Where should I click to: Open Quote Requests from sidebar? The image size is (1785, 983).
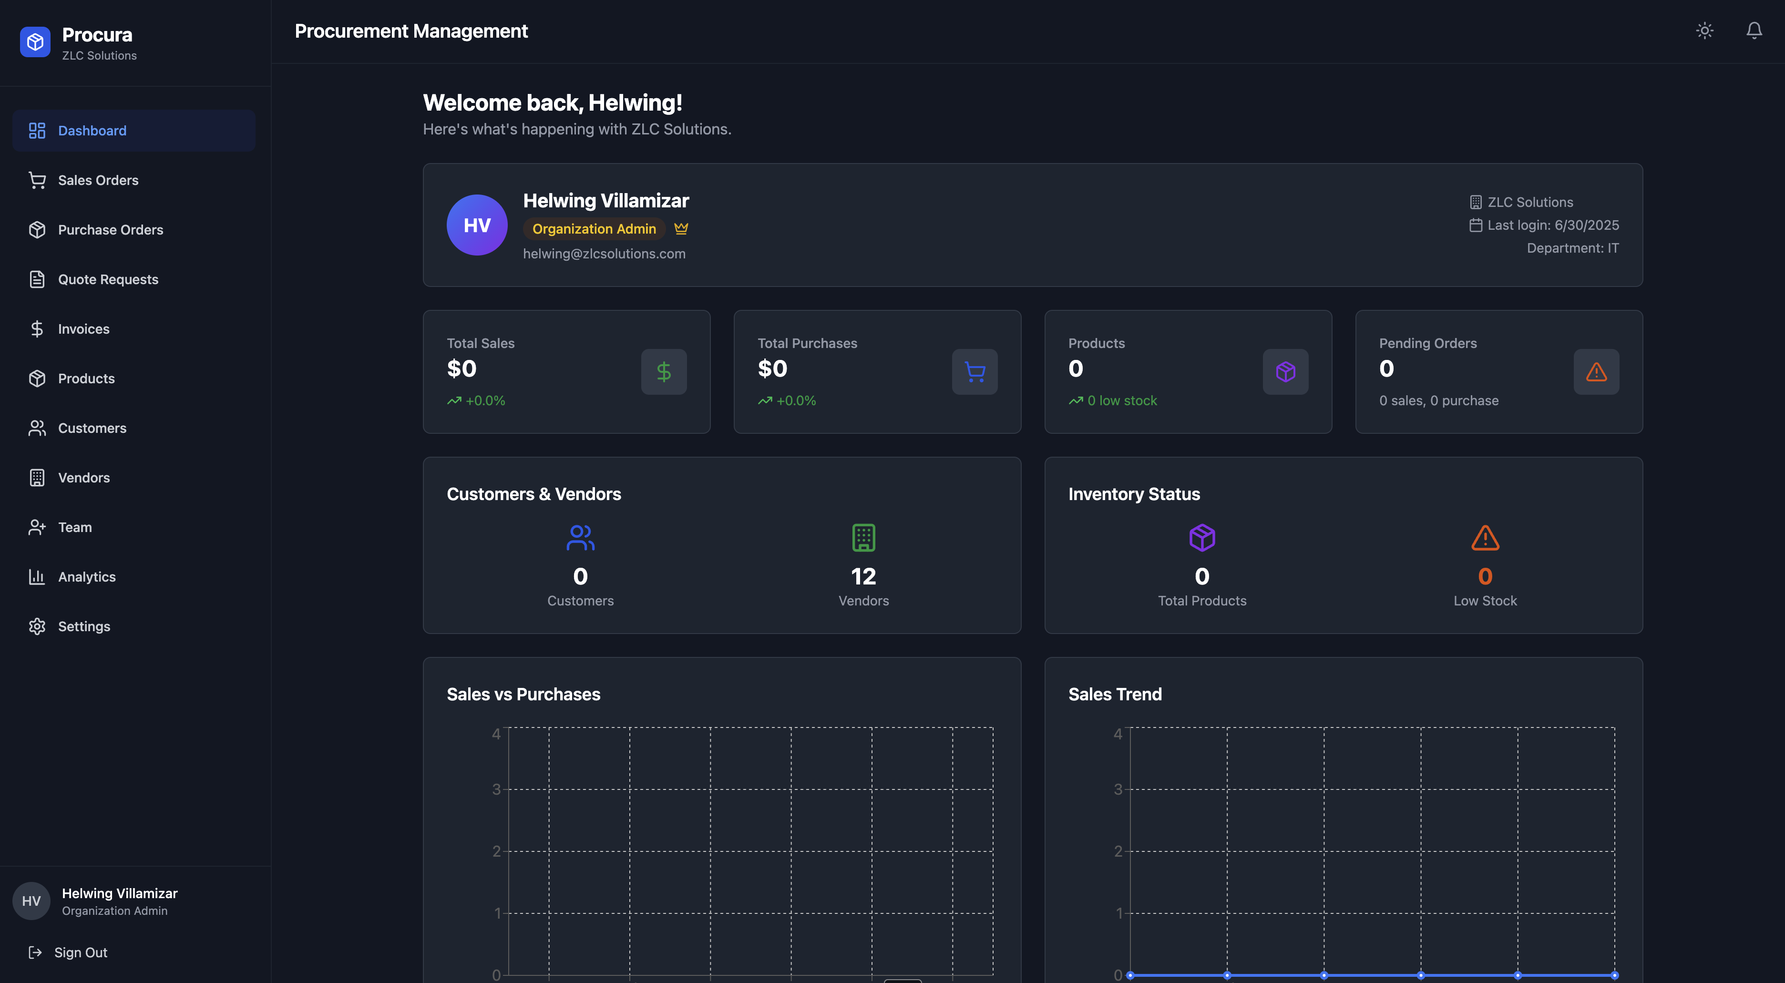[x=107, y=279]
